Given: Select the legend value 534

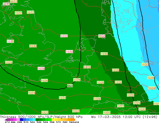Looking at the screenshot, I should click(39, 122).
